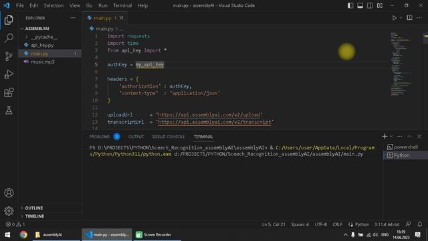Close the main.py editor tab
428x241 pixels.
pyautogui.click(x=122, y=18)
